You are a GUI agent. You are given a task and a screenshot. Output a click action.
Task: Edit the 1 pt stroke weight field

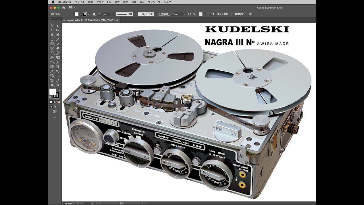tap(106, 14)
